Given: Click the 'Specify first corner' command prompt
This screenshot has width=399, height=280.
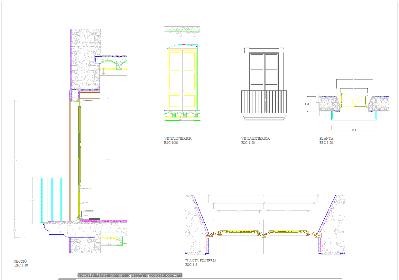Looking at the screenshot, I should click(130, 275).
